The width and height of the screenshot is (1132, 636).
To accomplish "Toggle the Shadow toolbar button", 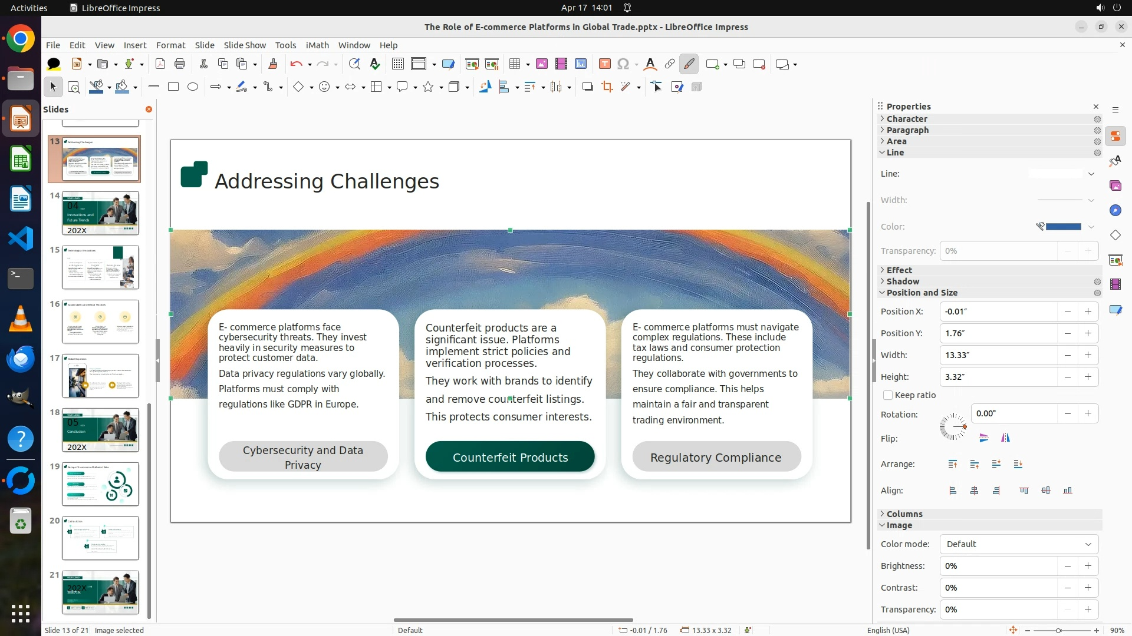I will [x=587, y=87].
